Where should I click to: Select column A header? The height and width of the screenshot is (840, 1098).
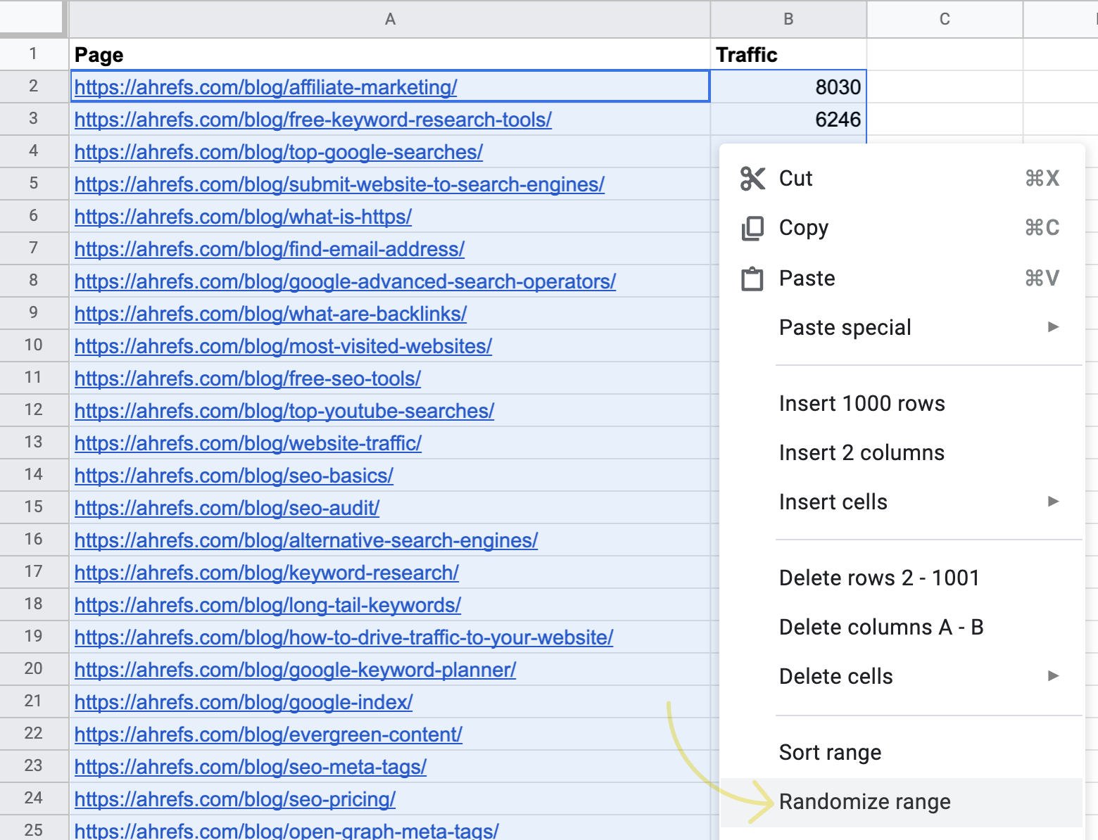390,19
